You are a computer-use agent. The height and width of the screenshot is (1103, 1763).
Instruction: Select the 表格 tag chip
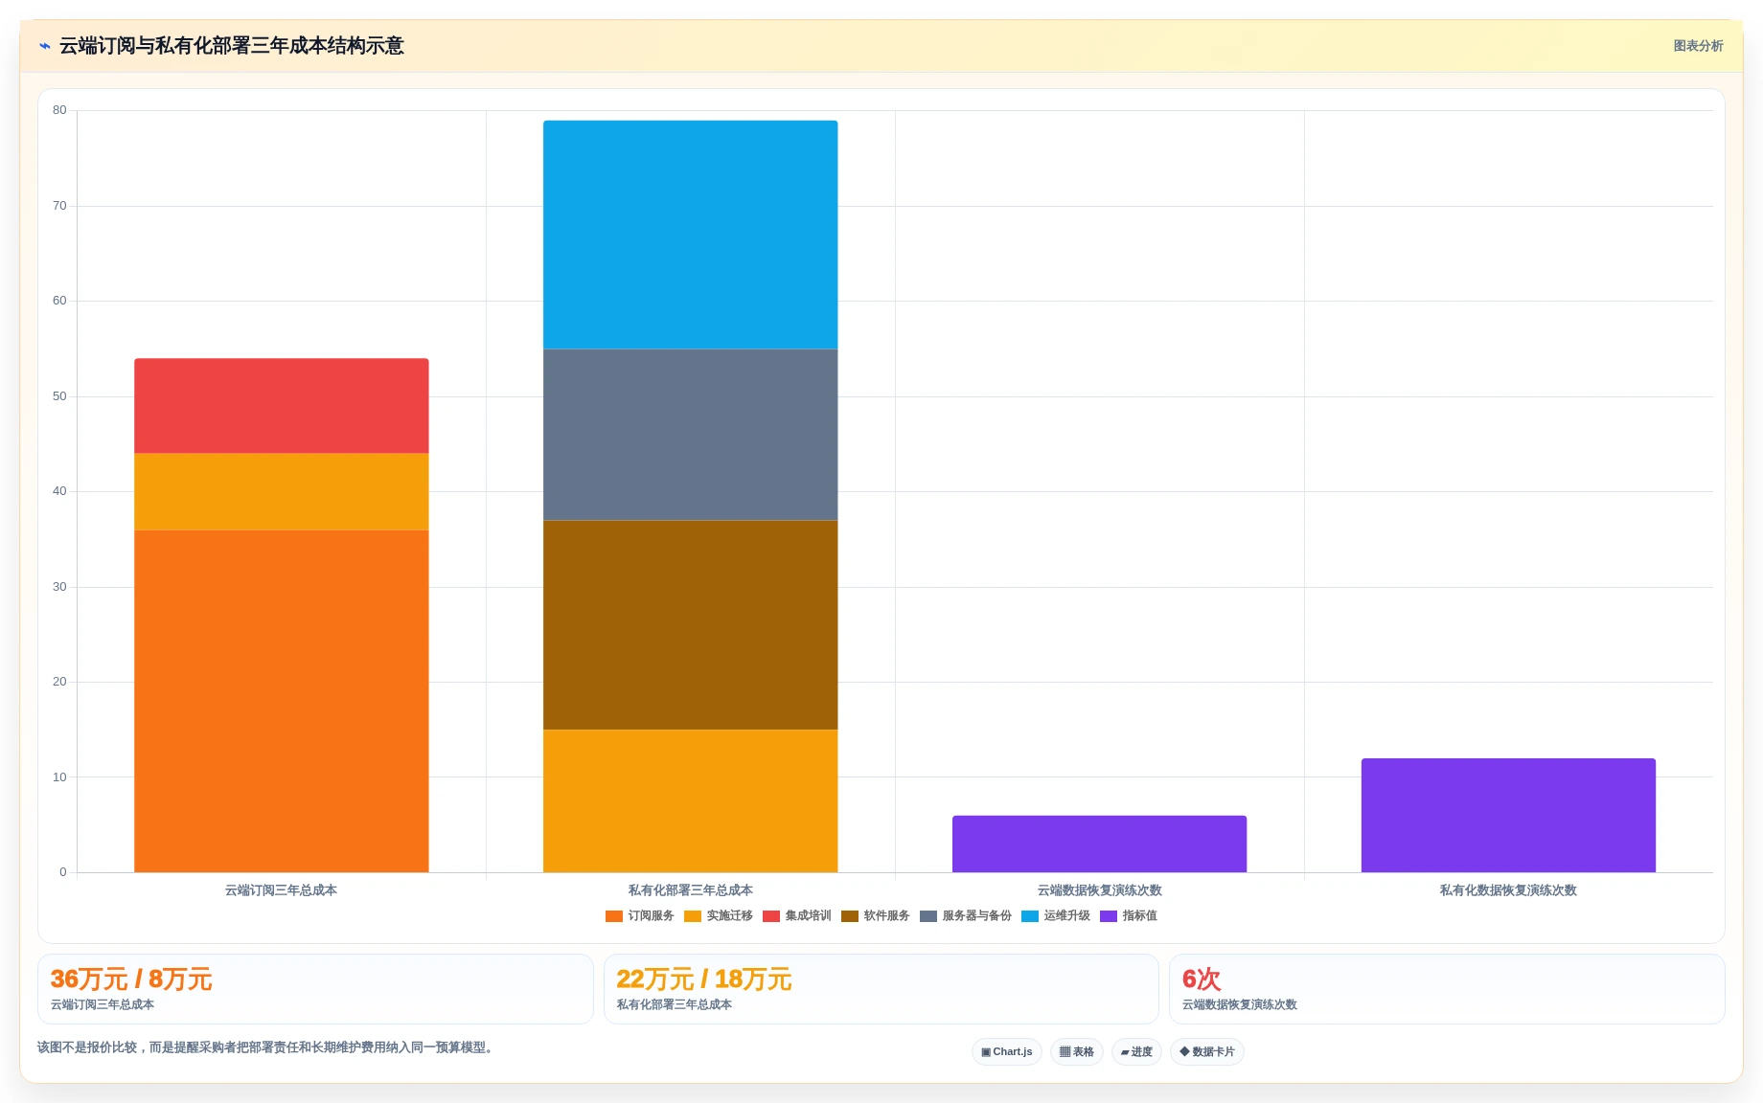point(1077,1052)
